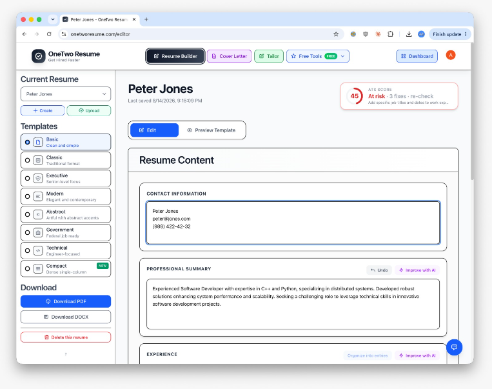Switch to Edit mode
The height and width of the screenshot is (389, 492).
[x=154, y=130]
